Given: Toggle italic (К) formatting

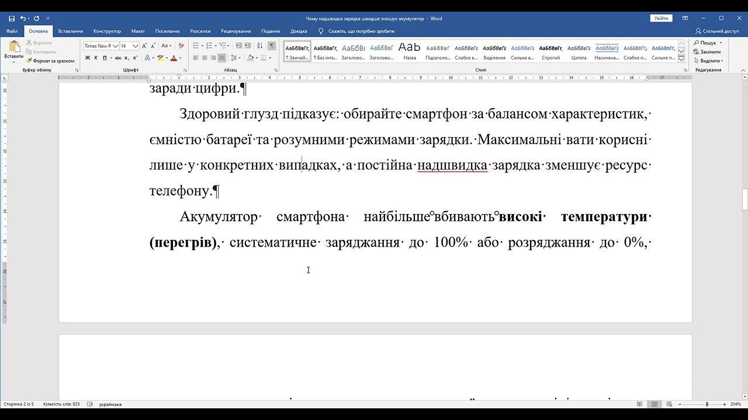Looking at the screenshot, I should 96,58.
